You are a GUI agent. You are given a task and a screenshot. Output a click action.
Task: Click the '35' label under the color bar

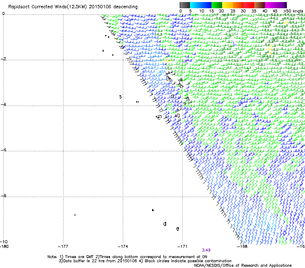click(x=254, y=11)
